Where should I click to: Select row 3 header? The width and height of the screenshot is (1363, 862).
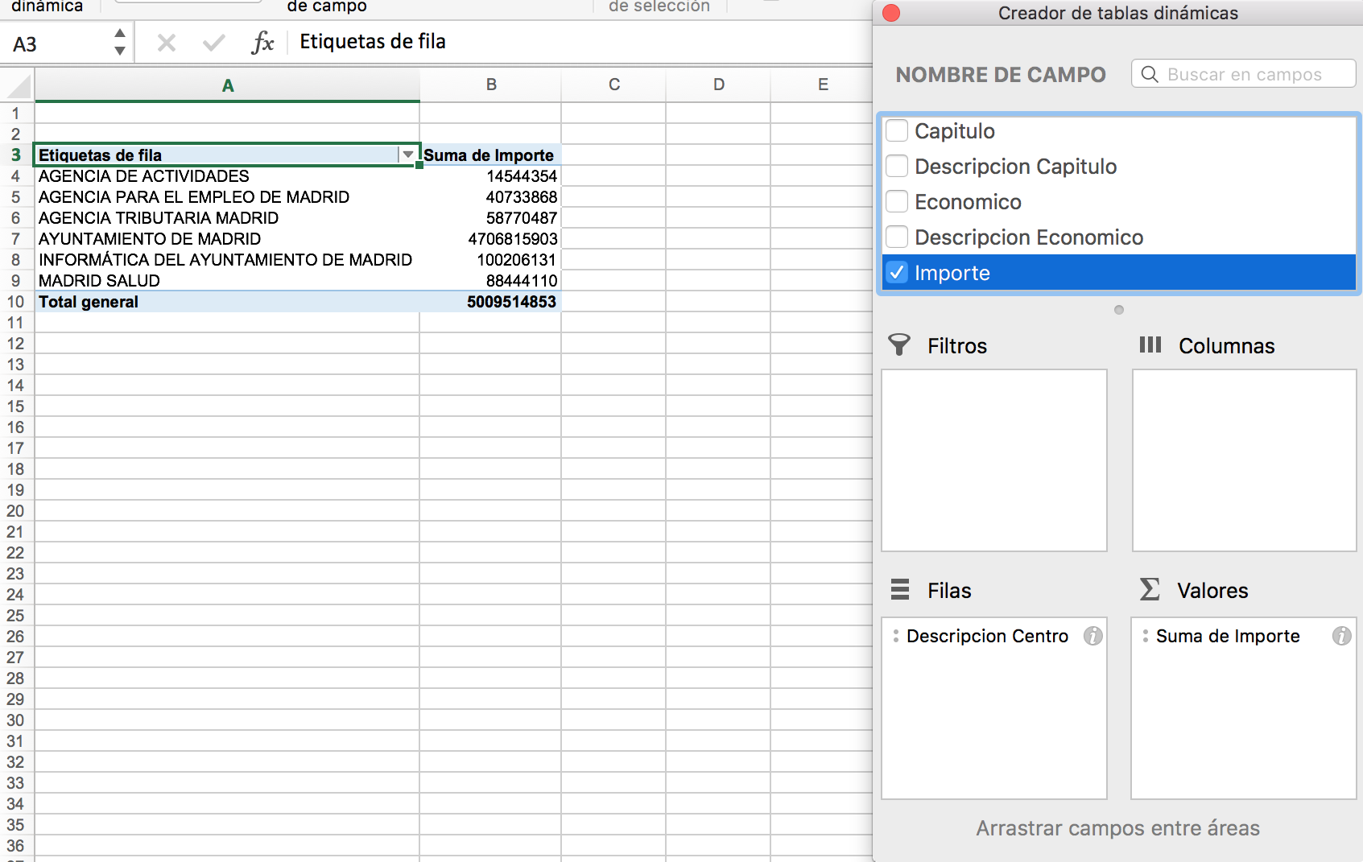16,155
